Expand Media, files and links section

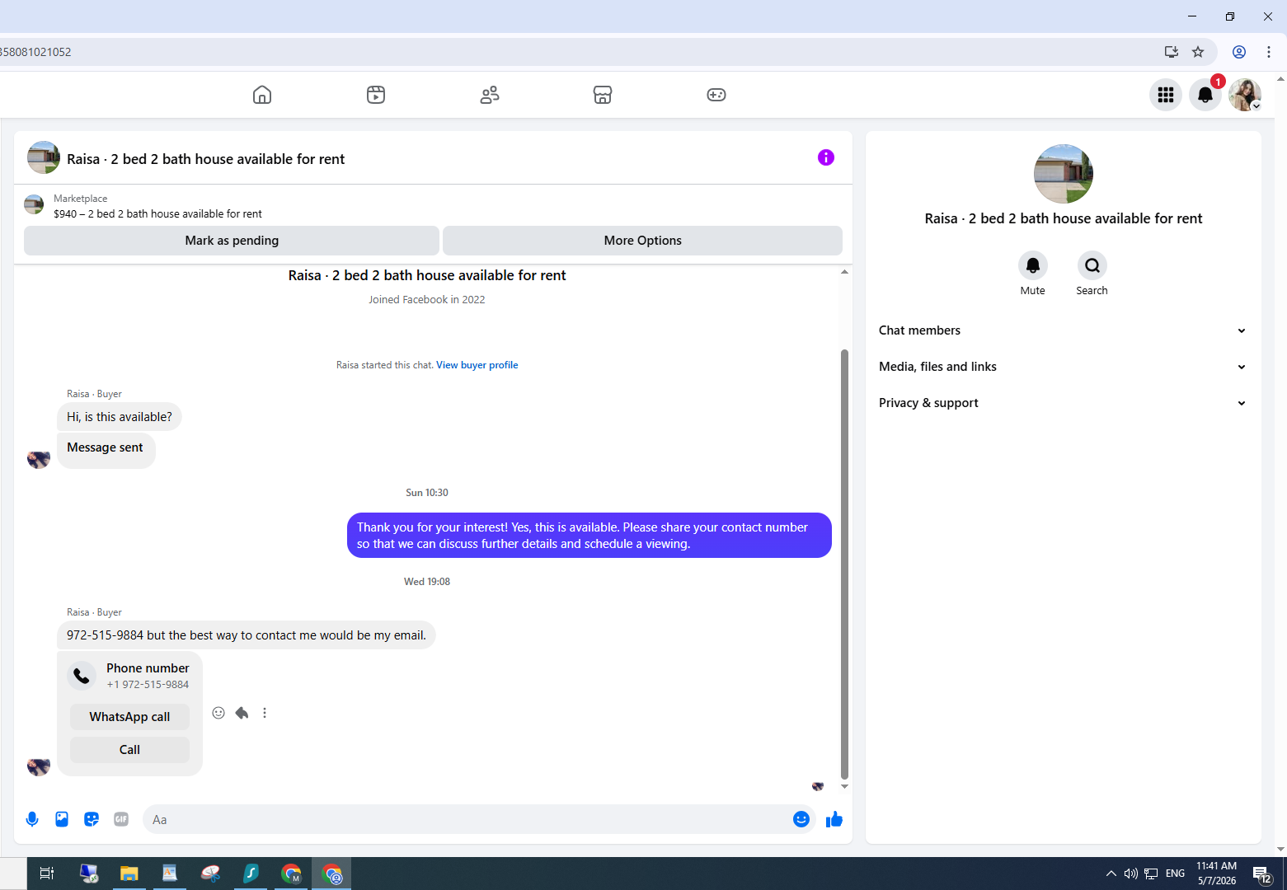pos(1063,367)
